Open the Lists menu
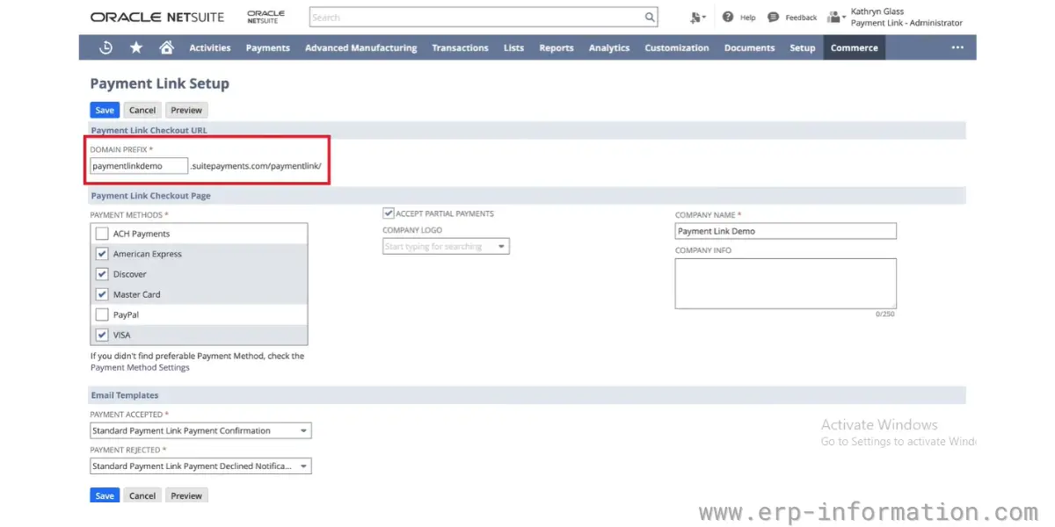 click(514, 47)
